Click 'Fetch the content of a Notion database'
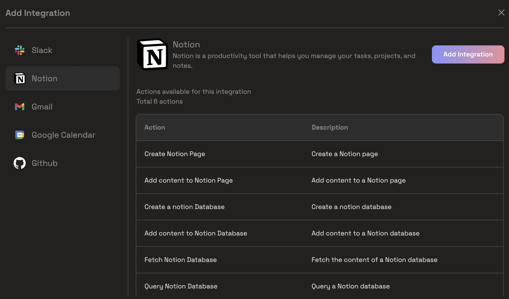The height and width of the screenshot is (299, 509). pos(374,260)
